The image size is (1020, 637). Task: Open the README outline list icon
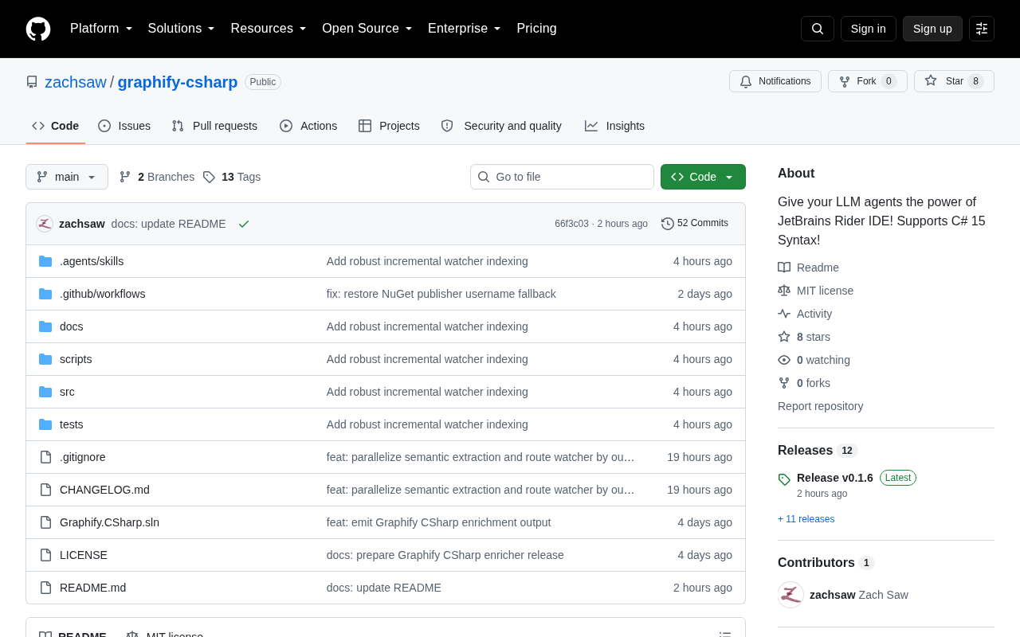(725, 636)
